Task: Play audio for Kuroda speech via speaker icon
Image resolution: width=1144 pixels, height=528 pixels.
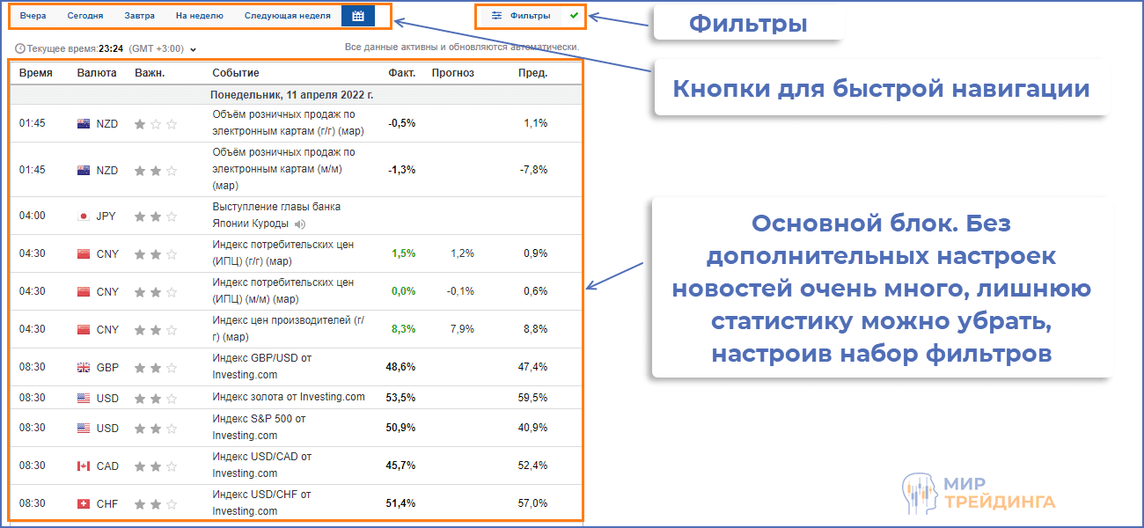Action: (x=300, y=224)
